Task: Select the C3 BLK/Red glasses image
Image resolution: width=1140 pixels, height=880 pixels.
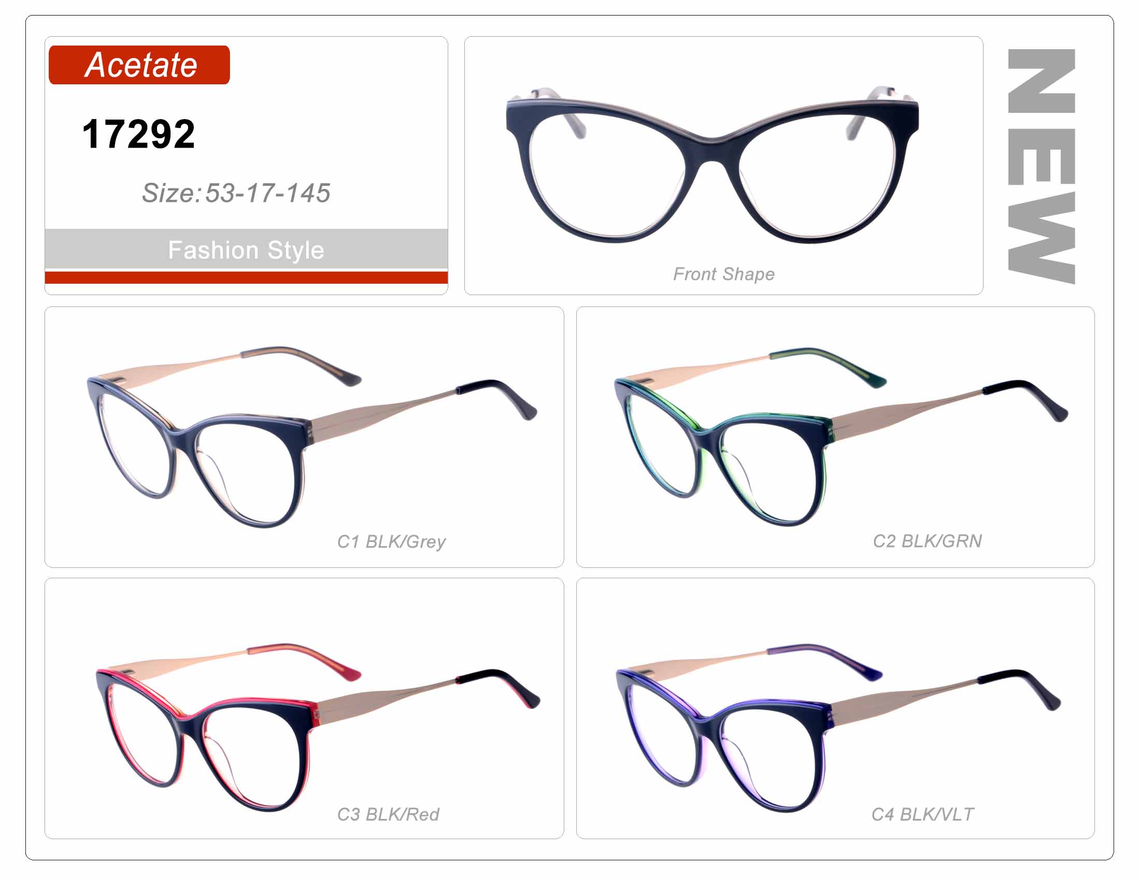Action: pos(318,727)
